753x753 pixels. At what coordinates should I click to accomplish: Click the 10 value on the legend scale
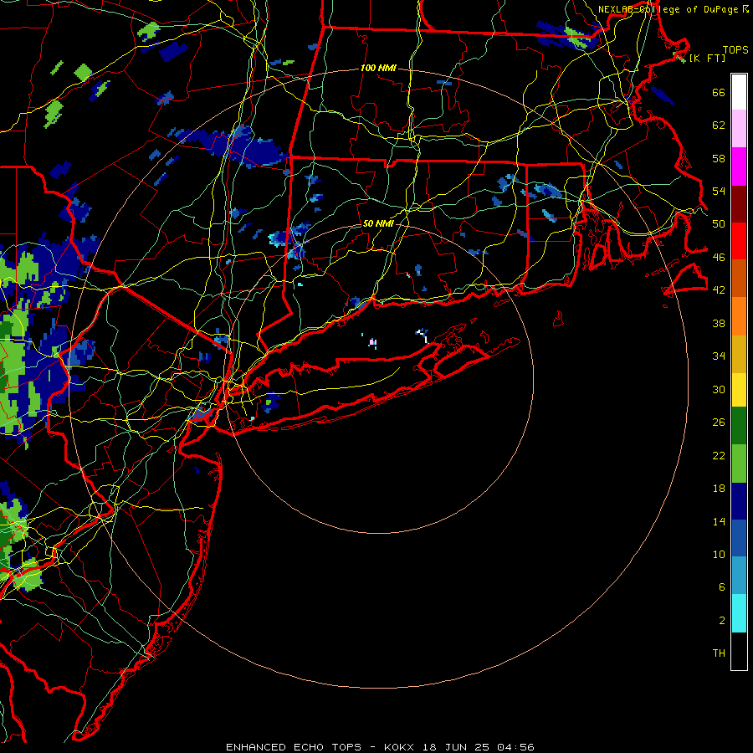719,555
